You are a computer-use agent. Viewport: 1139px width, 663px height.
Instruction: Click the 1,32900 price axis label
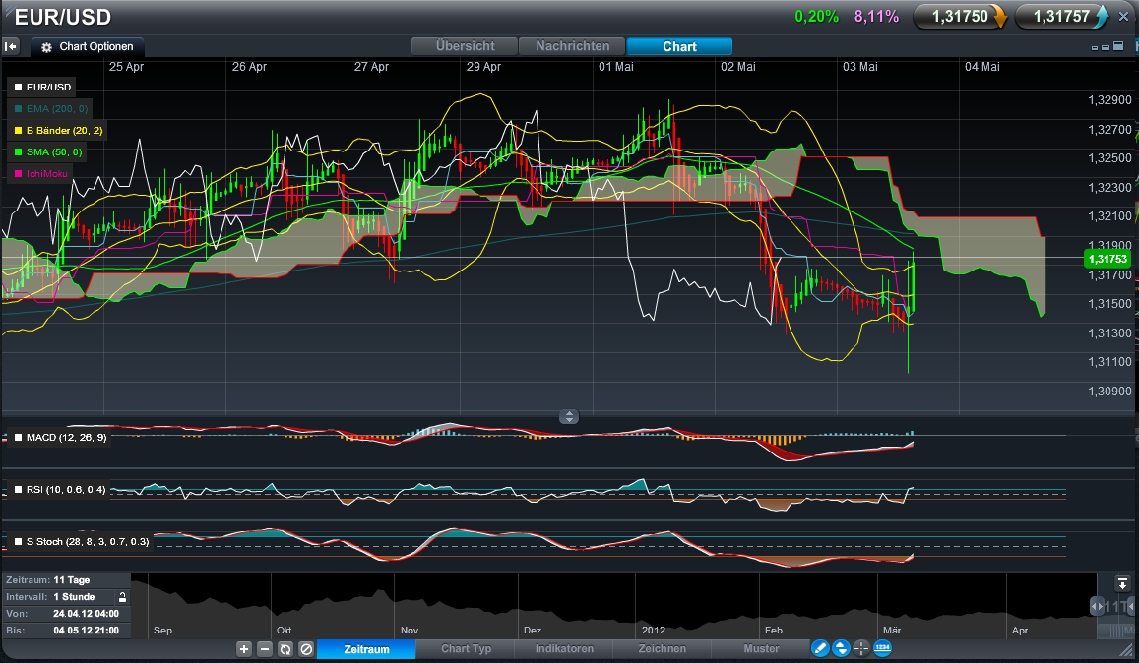click(x=1109, y=100)
